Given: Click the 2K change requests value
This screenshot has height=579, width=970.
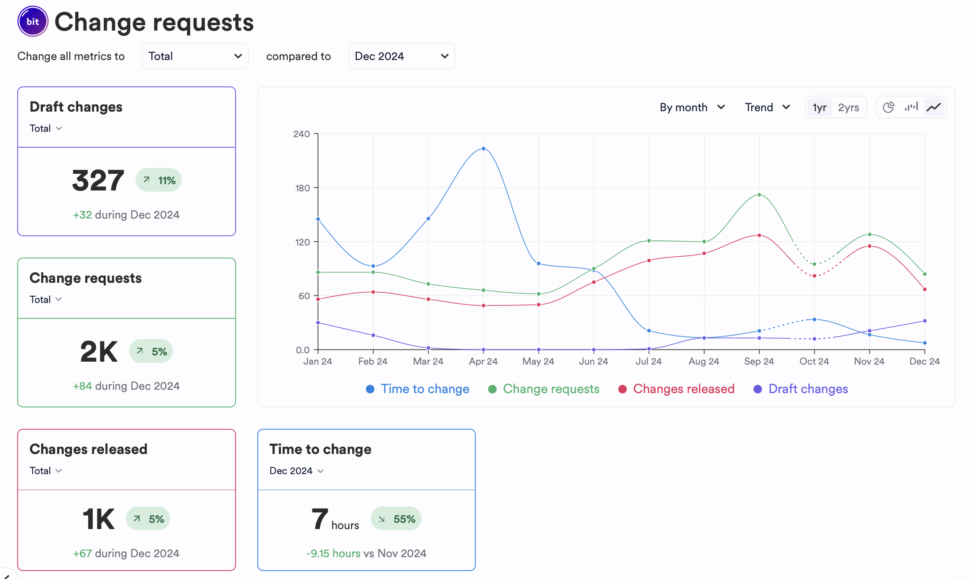Looking at the screenshot, I should coord(99,352).
